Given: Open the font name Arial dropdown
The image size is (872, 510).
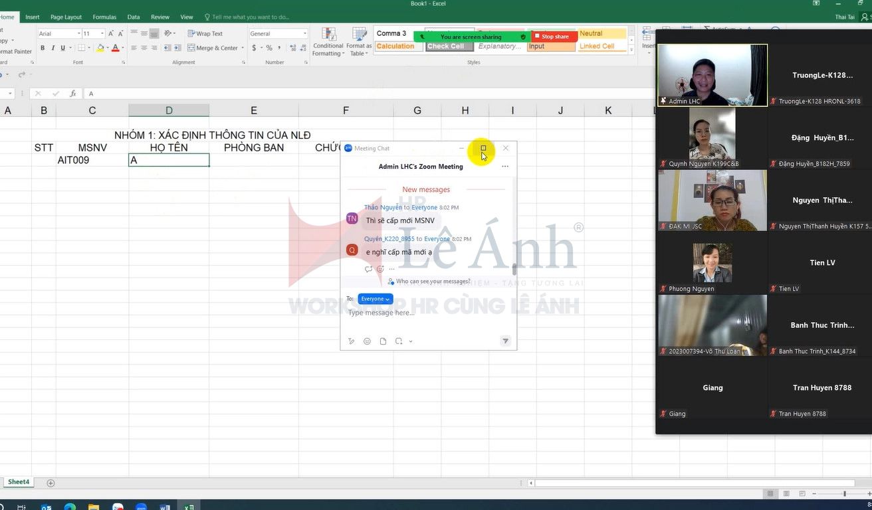Looking at the screenshot, I should point(79,33).
